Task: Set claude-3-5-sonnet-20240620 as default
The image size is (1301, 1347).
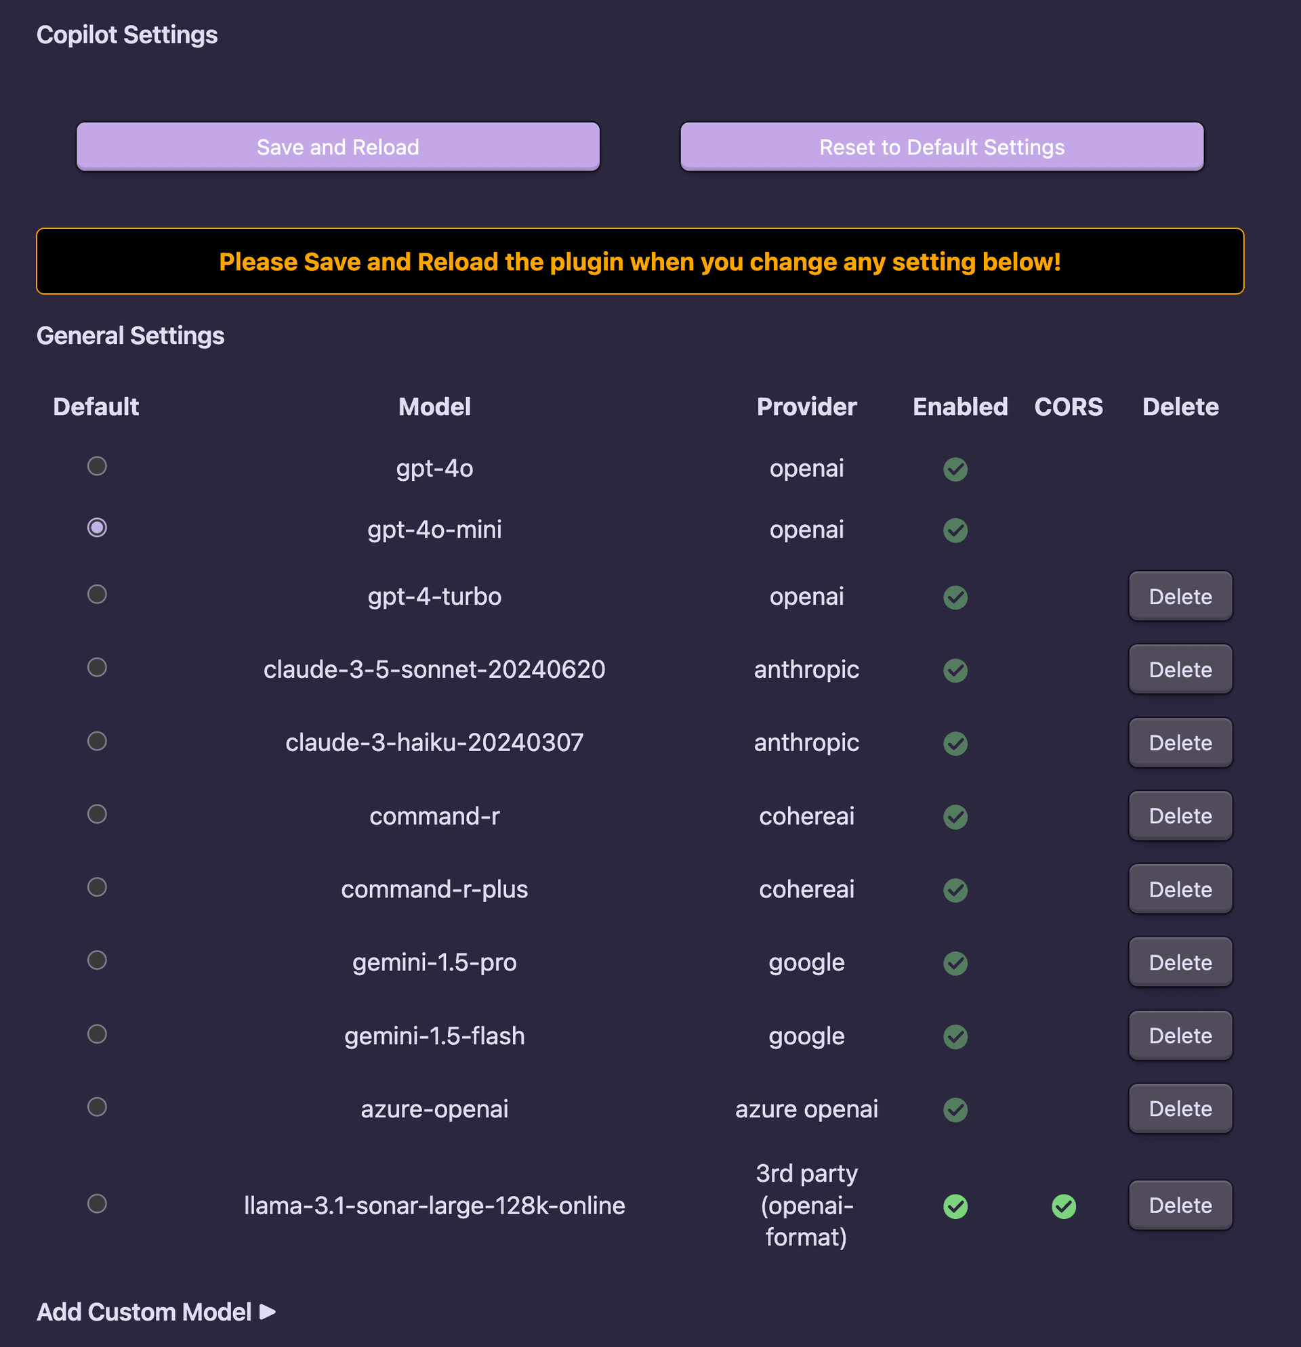Action: coord(96,668)
